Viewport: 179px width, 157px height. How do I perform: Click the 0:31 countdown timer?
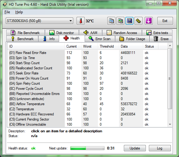111,148
